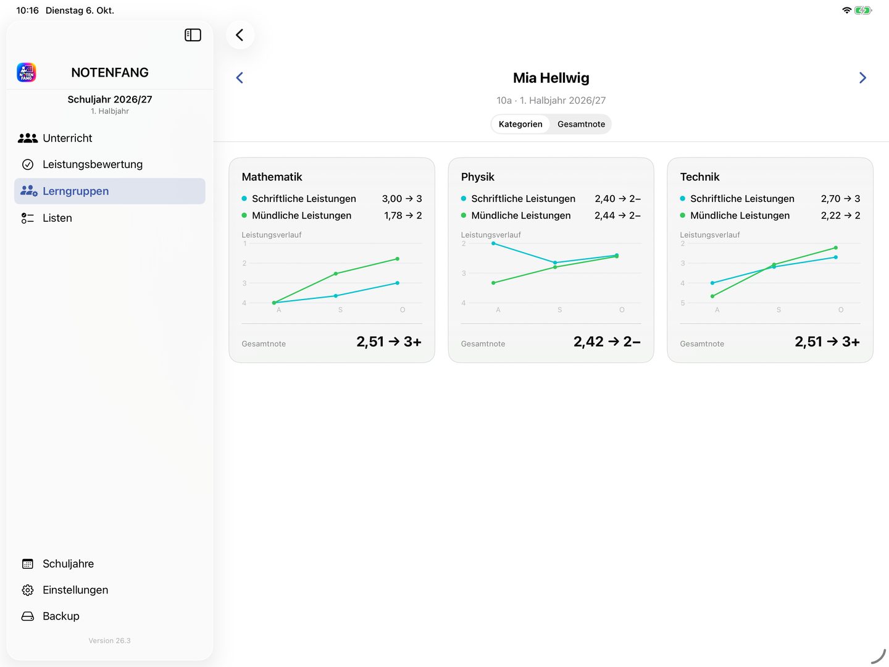
Task: Open Leistungsbewertung in the sidebar
Action: [110, 164]
